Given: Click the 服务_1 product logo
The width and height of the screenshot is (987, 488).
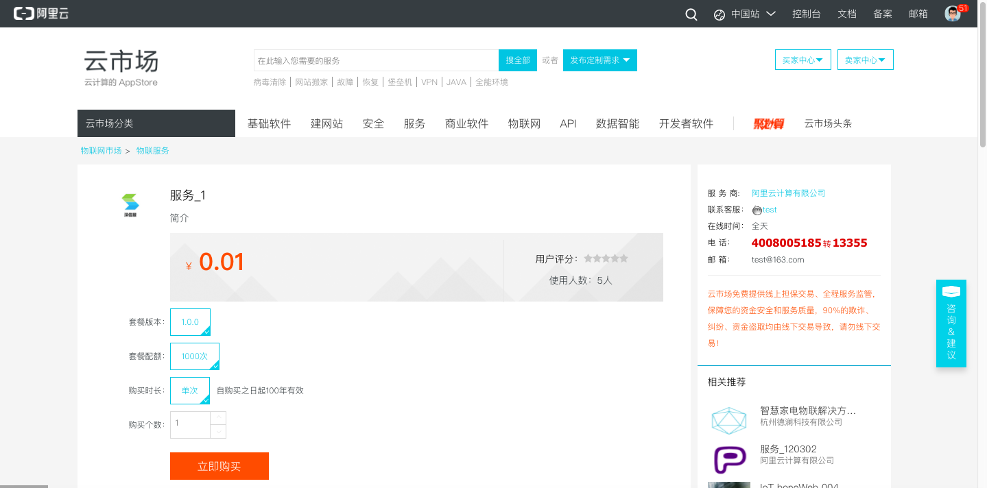Looking at the screenshot, I should tap(130, 206).
